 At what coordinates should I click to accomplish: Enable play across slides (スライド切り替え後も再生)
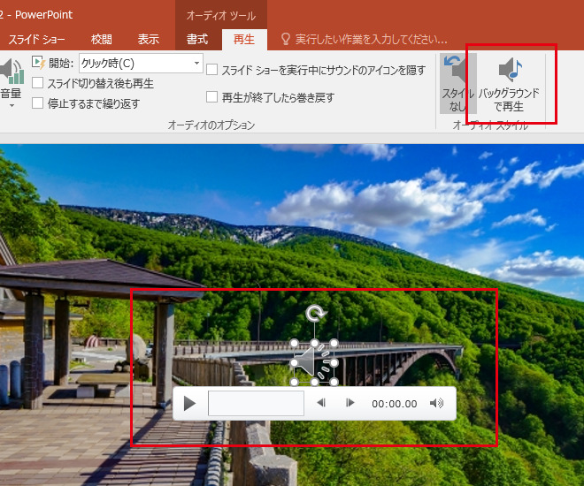(x=38, y=83)
